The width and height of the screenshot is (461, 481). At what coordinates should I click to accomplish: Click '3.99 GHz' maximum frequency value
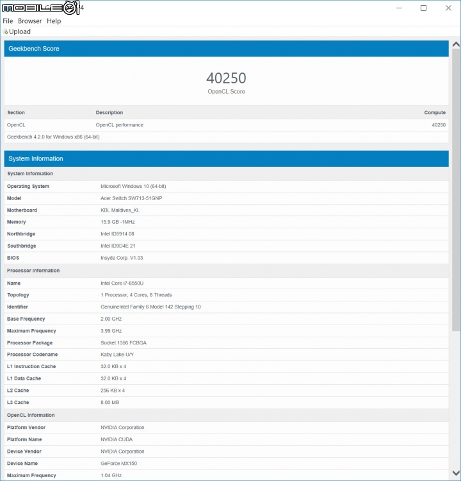(x=111, y=331)
